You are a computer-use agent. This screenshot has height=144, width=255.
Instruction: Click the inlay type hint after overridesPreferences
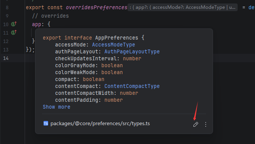click(183, 7)
